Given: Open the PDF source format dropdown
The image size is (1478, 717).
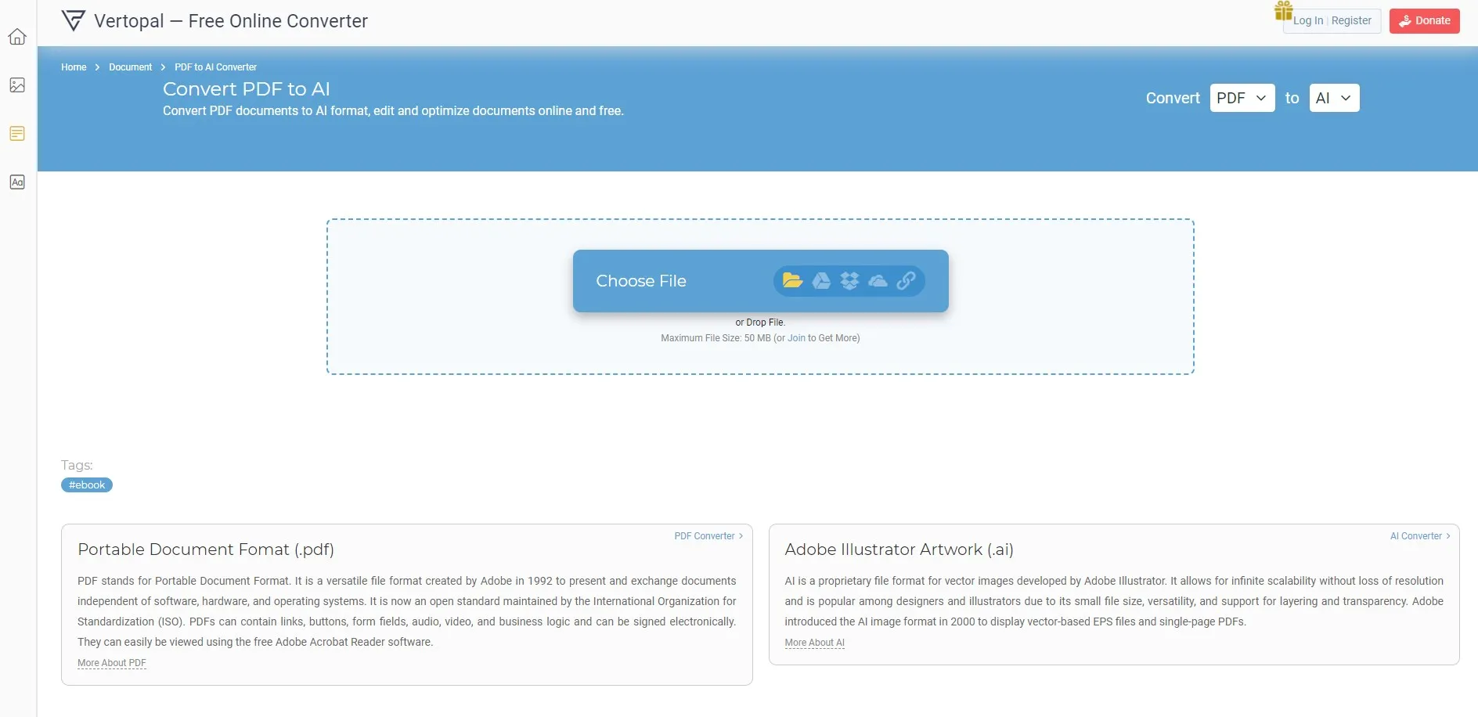Looking at the screenshot, I should coord(1242,98).
